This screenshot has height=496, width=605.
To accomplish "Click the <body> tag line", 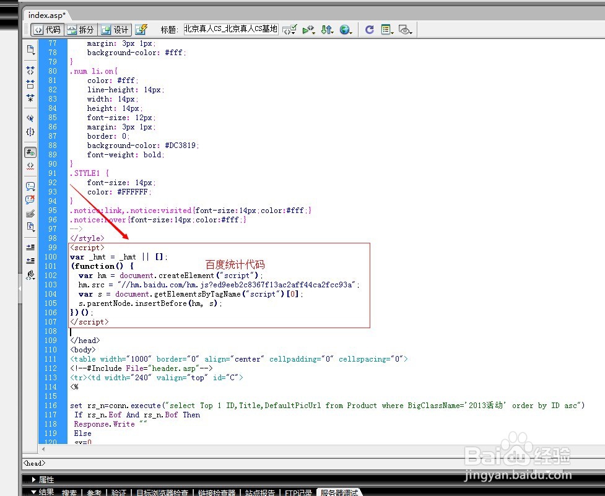I will (82, 350).
